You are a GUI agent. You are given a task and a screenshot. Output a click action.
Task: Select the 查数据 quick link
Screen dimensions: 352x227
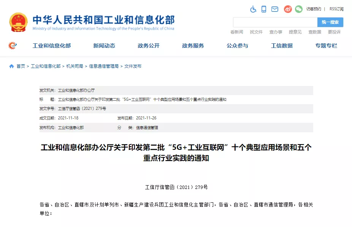(315, 32)
